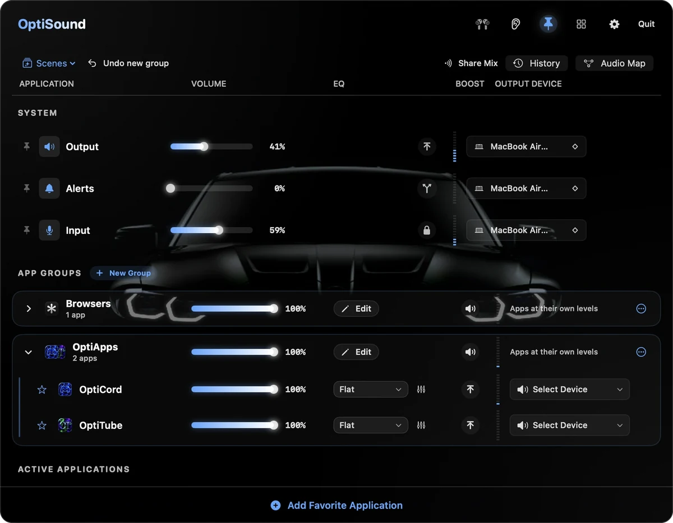The width and height of the screenshot is (673, 523).
Task: Open settings gear icon
Action: 614,24
